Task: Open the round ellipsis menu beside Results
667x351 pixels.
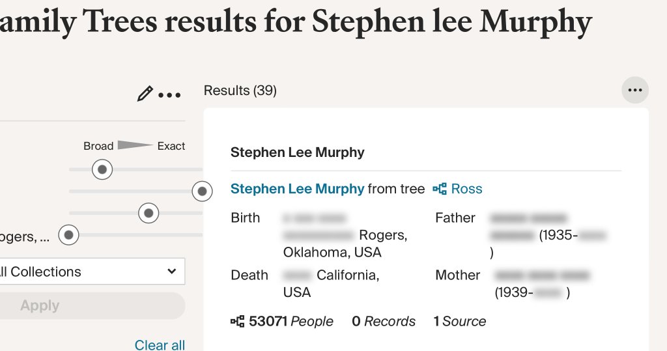Action: click(634, 91)
